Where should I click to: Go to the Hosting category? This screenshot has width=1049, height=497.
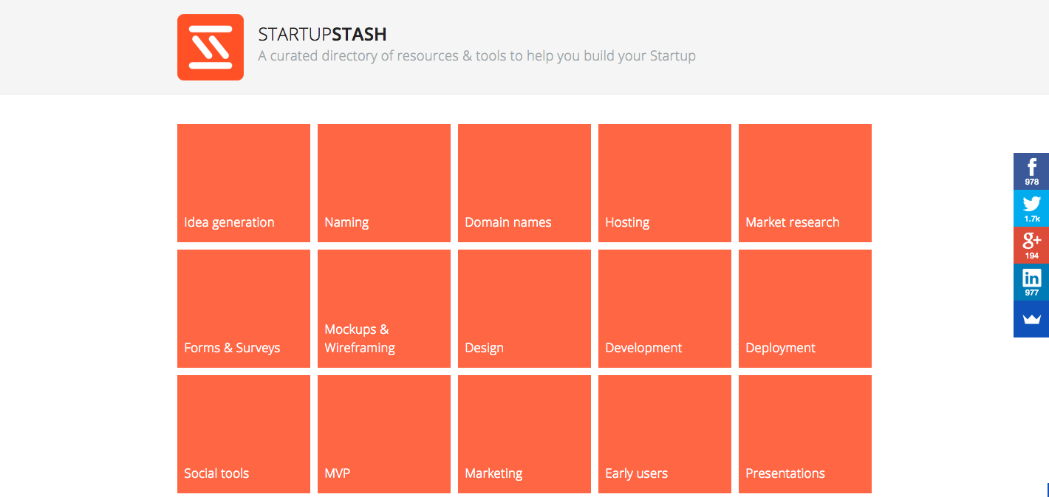coord(665,183)
